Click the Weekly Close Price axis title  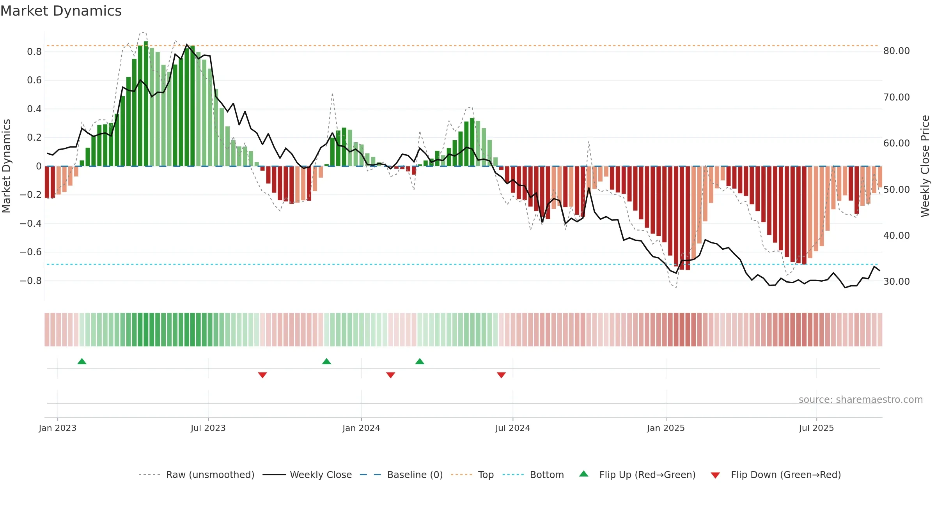pyautogui.click(x=925, y=166)
